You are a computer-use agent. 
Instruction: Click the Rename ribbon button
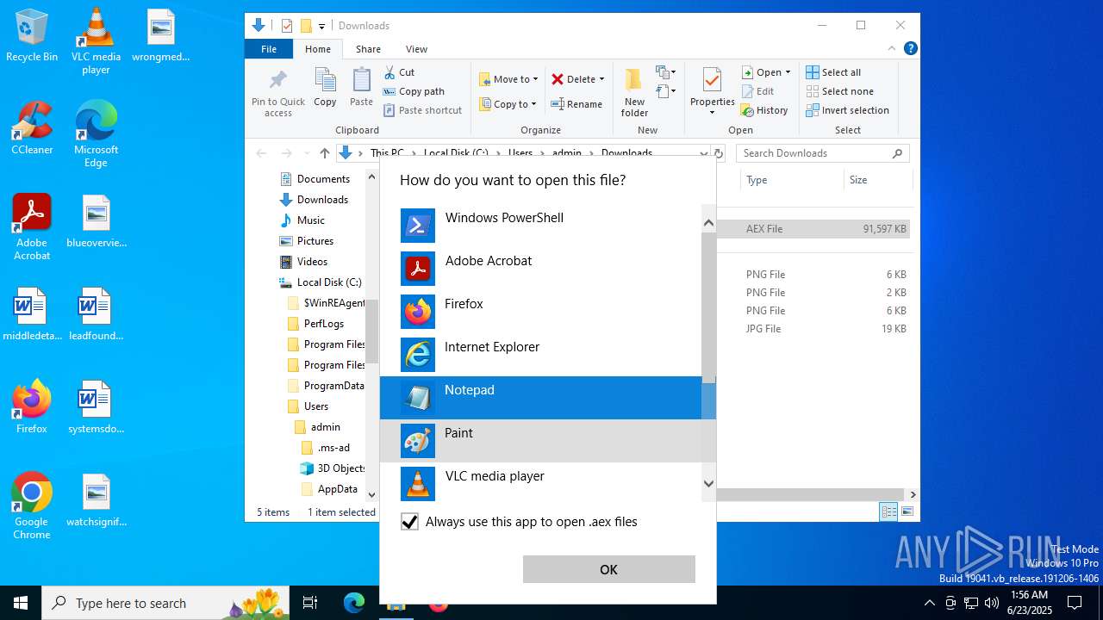point(576,104)
